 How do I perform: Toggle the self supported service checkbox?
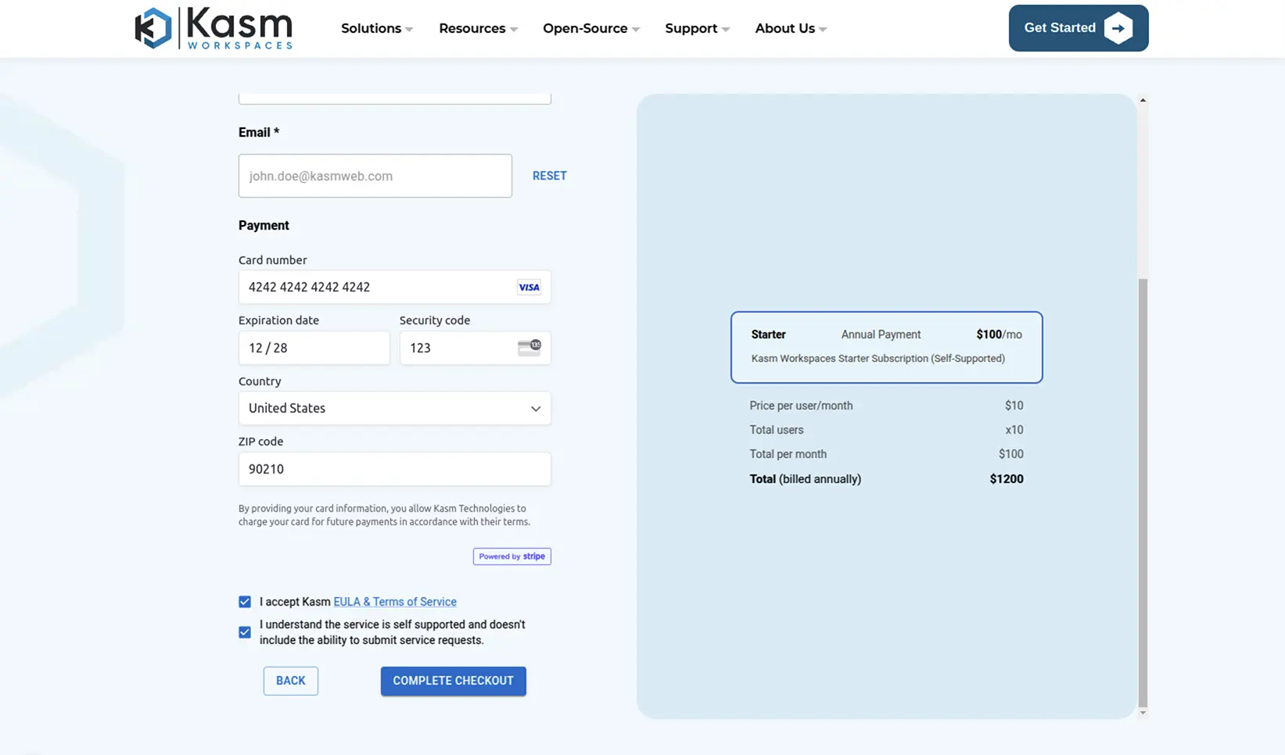[x=245, y=632]
